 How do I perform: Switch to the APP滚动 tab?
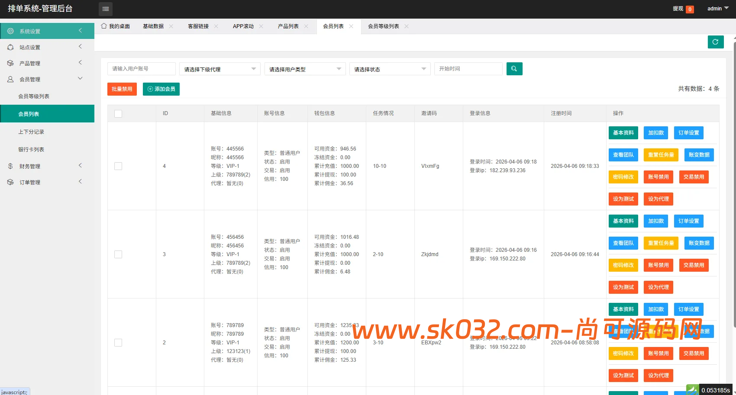(x=243, y=26)
